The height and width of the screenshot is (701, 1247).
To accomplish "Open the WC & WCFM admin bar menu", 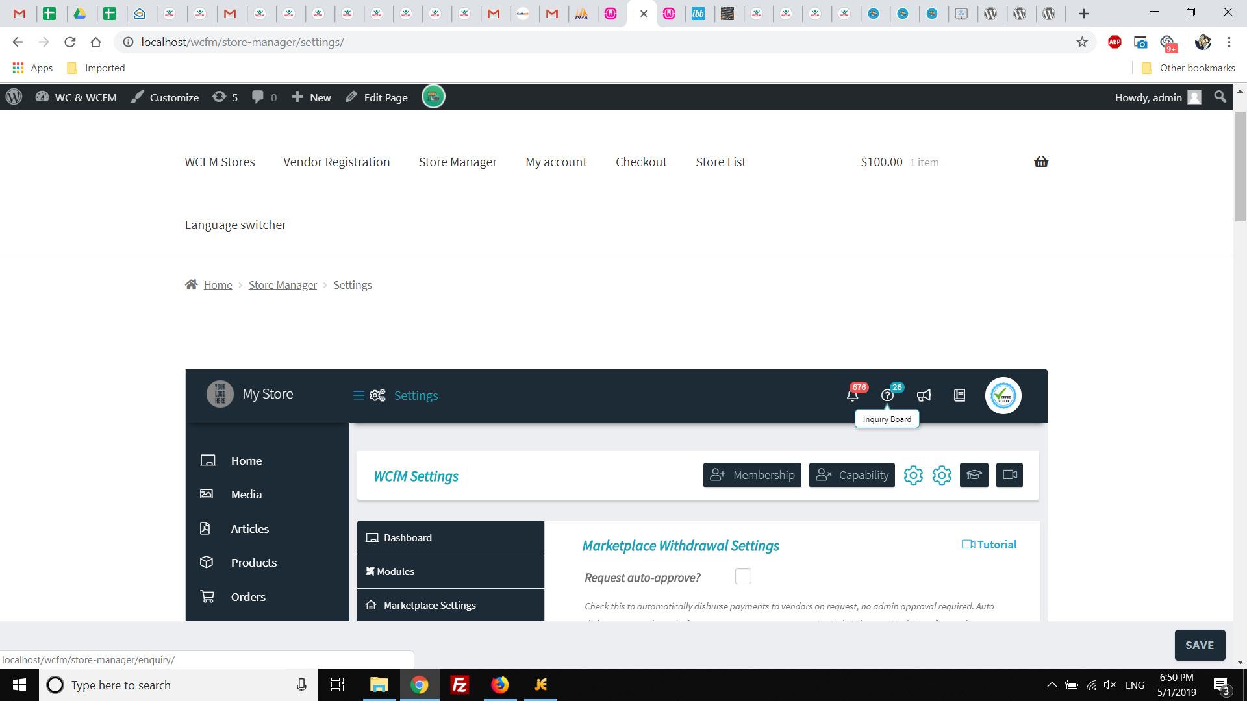I will (77, 97).
